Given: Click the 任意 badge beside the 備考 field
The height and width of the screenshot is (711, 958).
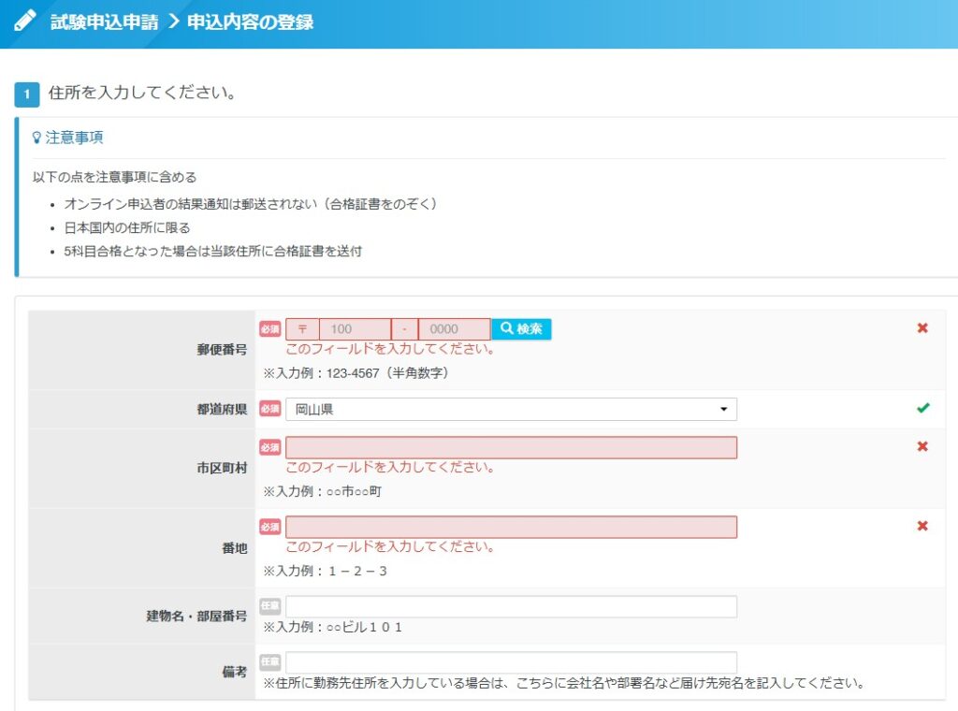Looking at the screenshot, I should point(269,662).
